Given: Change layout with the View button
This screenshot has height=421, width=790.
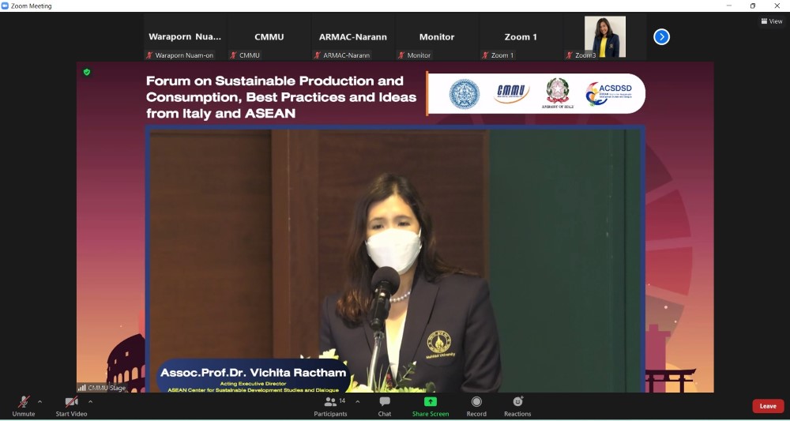Looking at the screenshot, I should (x=771, y=21).
